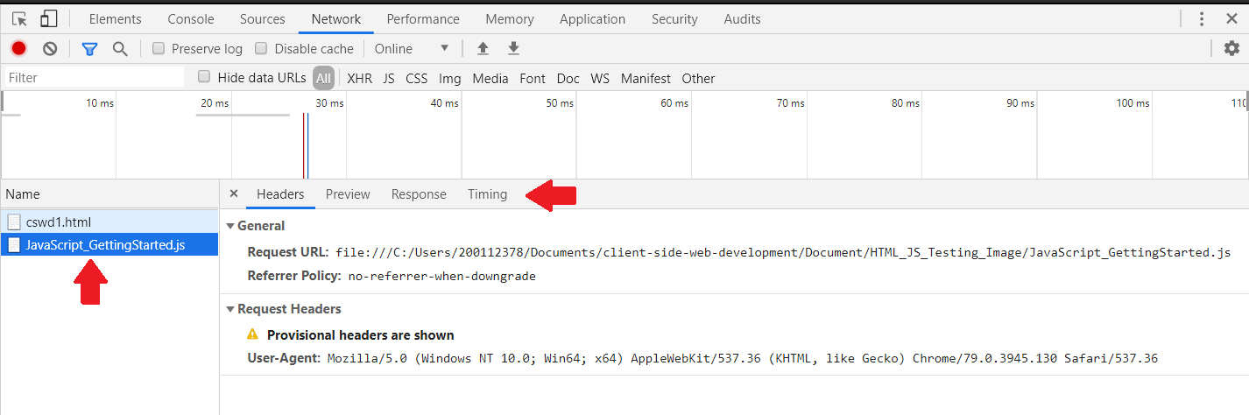This screenshot has width=1249, height=415.
Task: Close the request details pane
Action: (233, 193)
